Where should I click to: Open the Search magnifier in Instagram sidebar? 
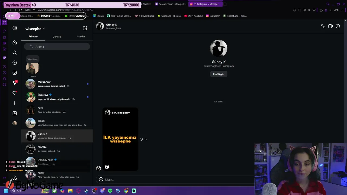pyautogui.click(x=15, y=53)
